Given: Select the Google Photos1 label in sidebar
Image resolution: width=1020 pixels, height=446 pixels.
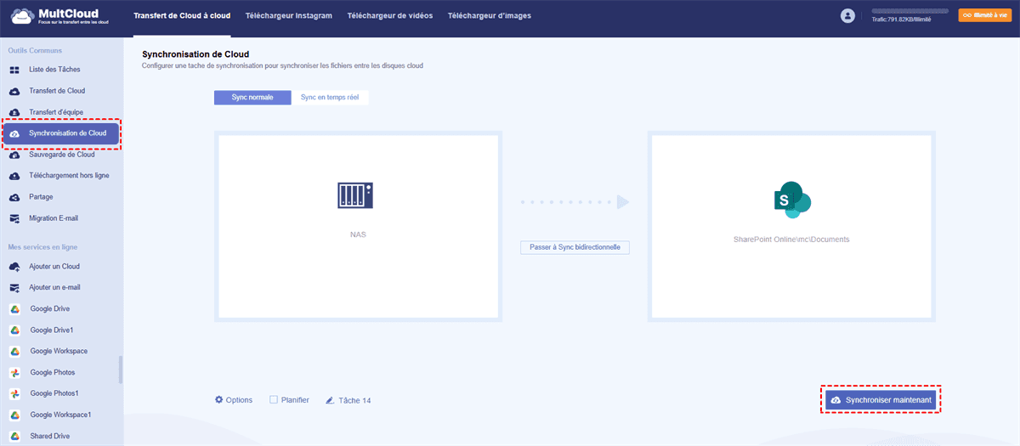Looking at the screenshot, I should click(54, 394).
